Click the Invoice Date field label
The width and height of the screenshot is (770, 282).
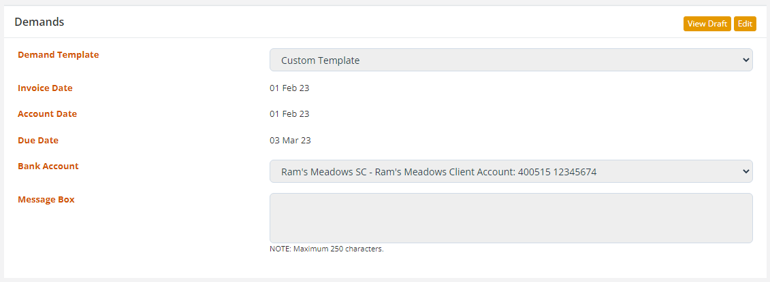click(45, 88)
